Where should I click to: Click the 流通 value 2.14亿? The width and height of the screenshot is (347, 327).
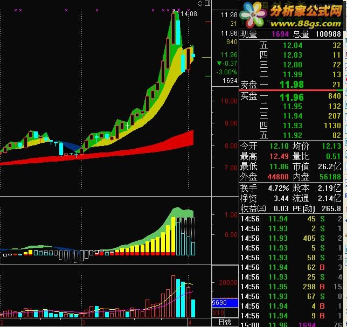[x=330, y=198]
